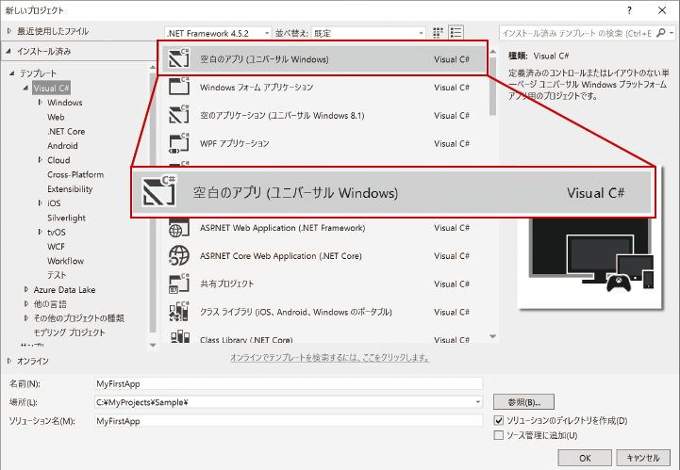Screen dimensions: 680x470
Task: Collapse the Visual C# tree node
Action: 25,88
